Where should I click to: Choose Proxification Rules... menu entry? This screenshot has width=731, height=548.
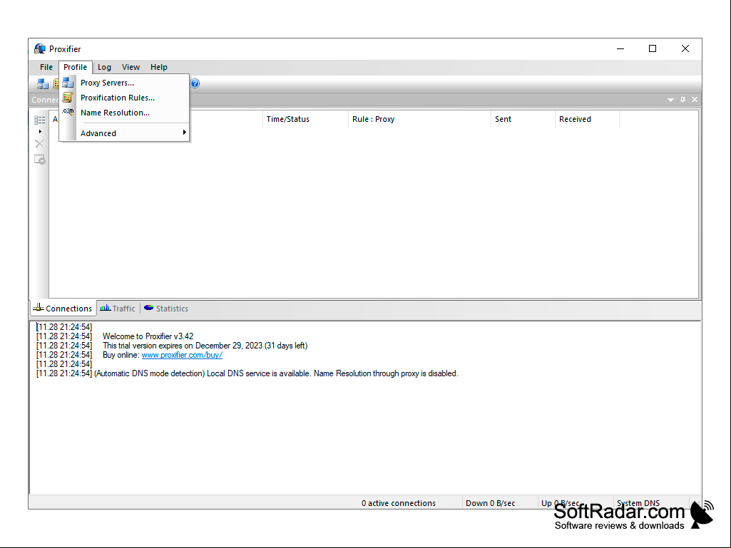125,98
